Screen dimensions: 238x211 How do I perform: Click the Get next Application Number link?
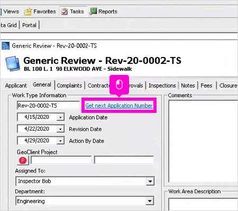119,105
